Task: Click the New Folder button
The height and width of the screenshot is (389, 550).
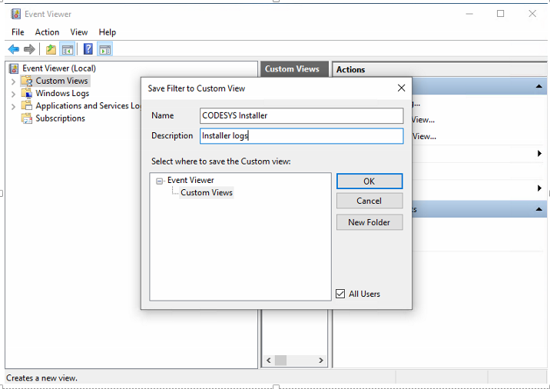Action: (369, 222)
